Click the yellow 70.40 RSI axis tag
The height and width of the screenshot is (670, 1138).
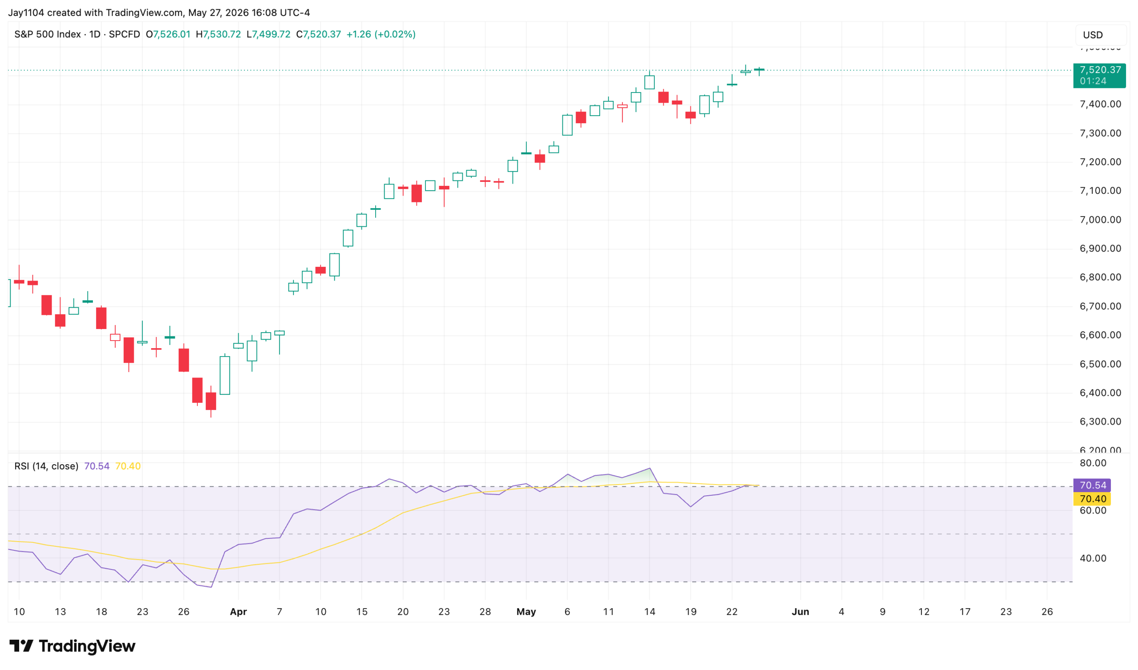(x=1092, y=499)
